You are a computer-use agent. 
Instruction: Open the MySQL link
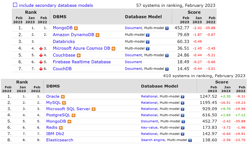(x=53, y=103)
